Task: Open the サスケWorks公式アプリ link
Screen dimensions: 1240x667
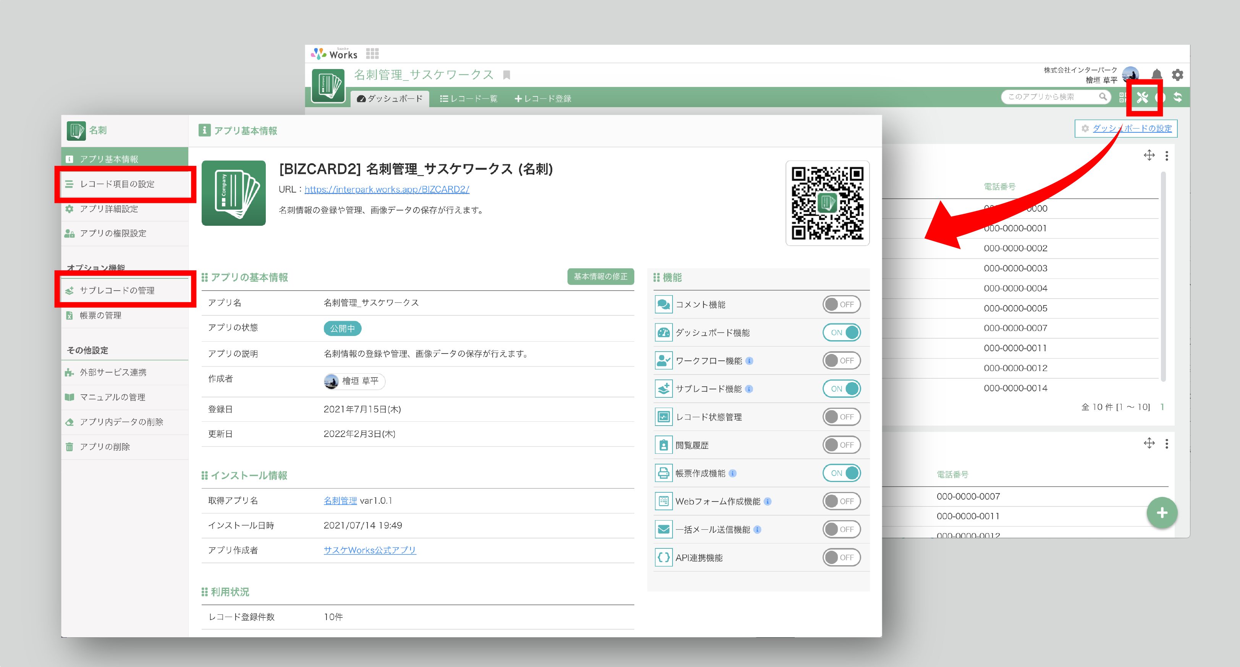Action: tap(370, 550)
